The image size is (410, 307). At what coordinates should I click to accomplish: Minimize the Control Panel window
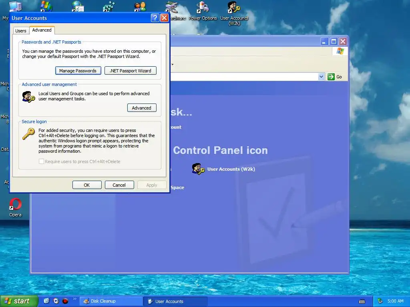pyautogui.click(x=324, y=42)
